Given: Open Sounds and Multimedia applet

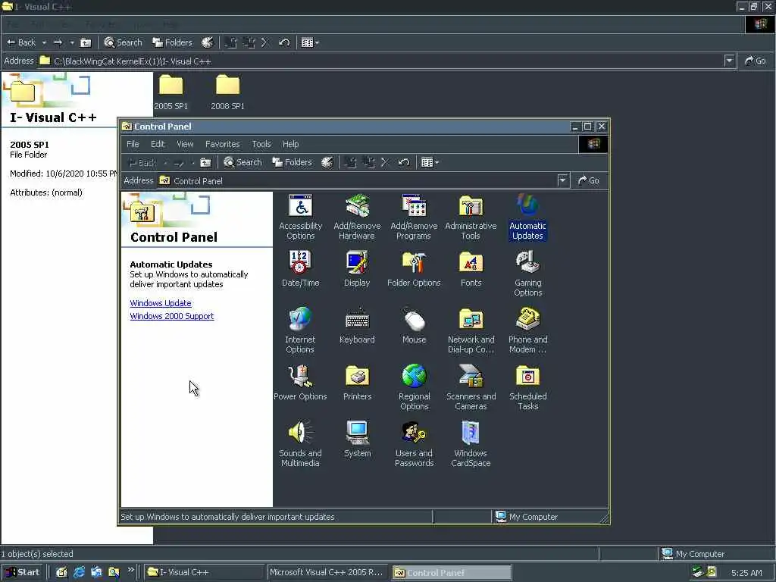Looking at the screenshot, I should (300, 444).
